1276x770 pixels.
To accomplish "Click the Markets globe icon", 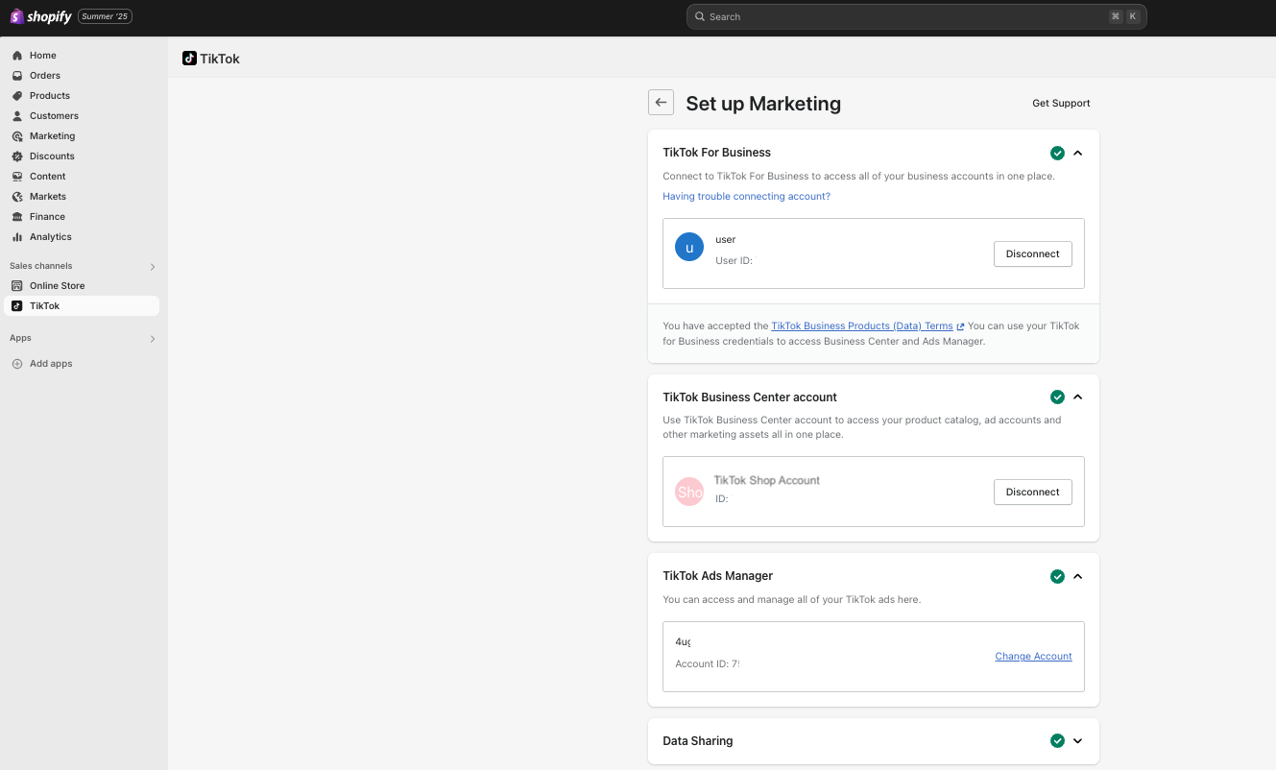I will (x=17, y=197).
